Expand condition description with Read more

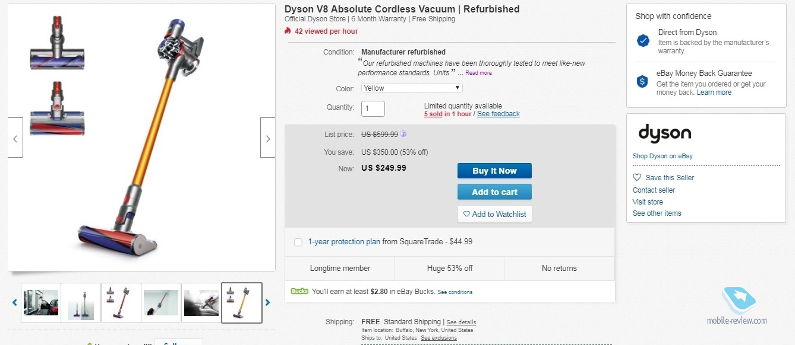tap(478, 73)
